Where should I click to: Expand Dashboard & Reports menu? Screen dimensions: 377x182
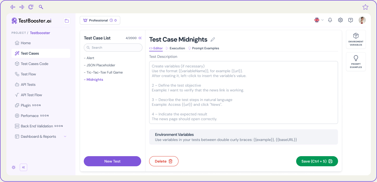coord(65,136)
